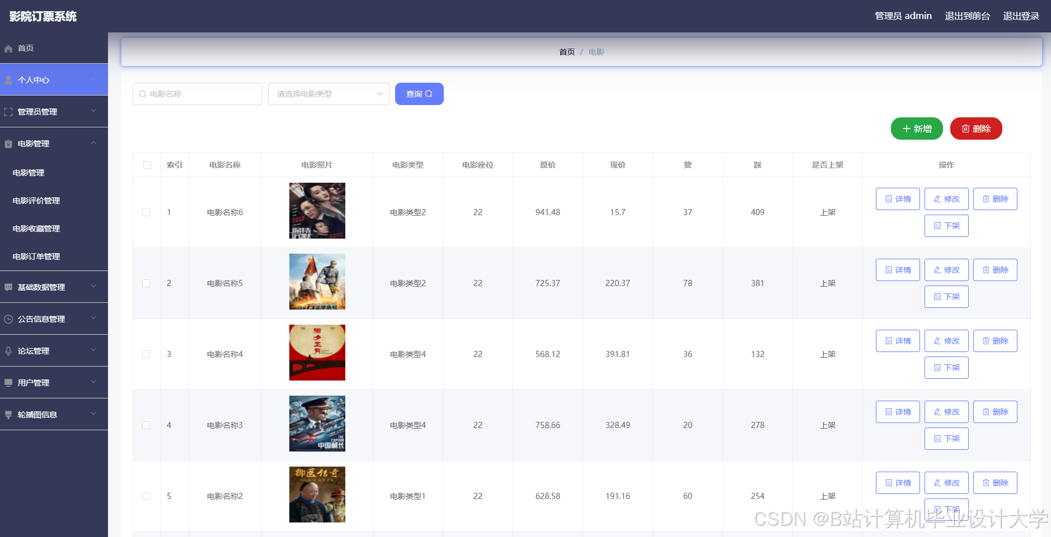The image size is (1051, 537).
Task: Expand the 用户管理 chevron
Action: pos(93,382)
